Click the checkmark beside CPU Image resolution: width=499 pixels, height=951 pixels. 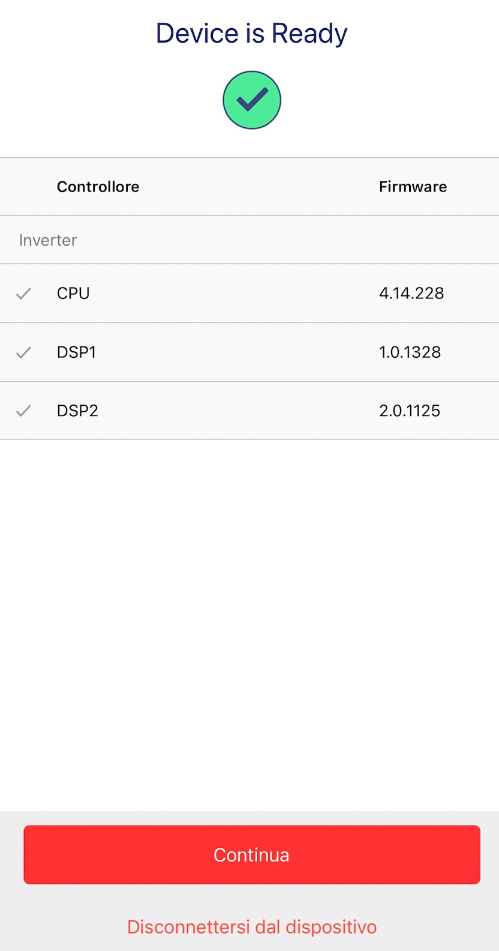pos(23,294)
